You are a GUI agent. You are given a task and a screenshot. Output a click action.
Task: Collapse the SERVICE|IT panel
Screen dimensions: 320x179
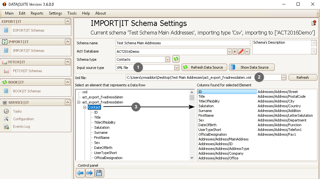coord(67,102)
